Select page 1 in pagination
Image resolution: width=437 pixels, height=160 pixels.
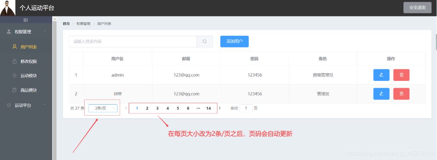(137, 108)
